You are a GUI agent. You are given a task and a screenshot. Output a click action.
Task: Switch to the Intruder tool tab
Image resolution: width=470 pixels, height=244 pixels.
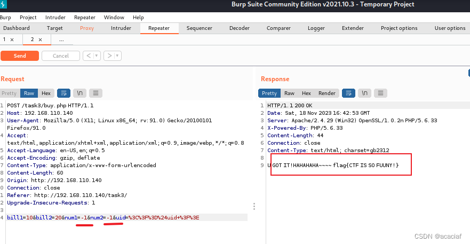coord(121,28)
